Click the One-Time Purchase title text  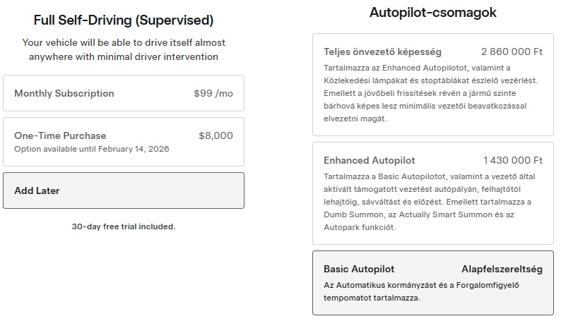(x=60, y=135)
